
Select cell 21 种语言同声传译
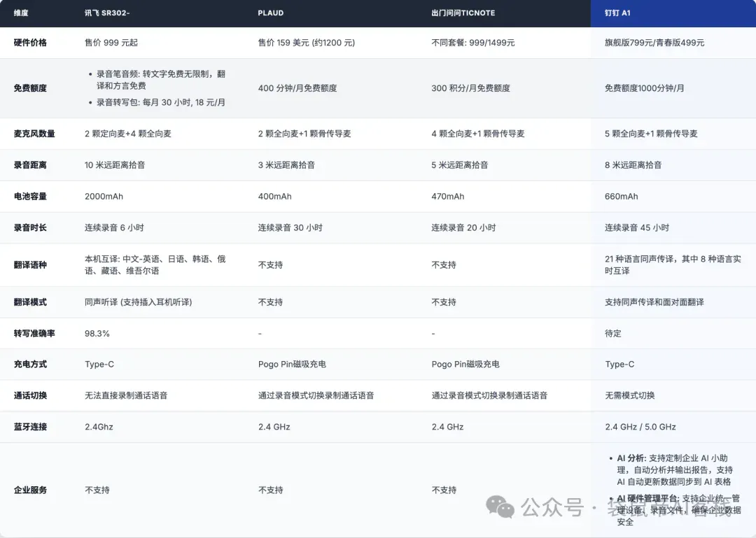(673, 264)
